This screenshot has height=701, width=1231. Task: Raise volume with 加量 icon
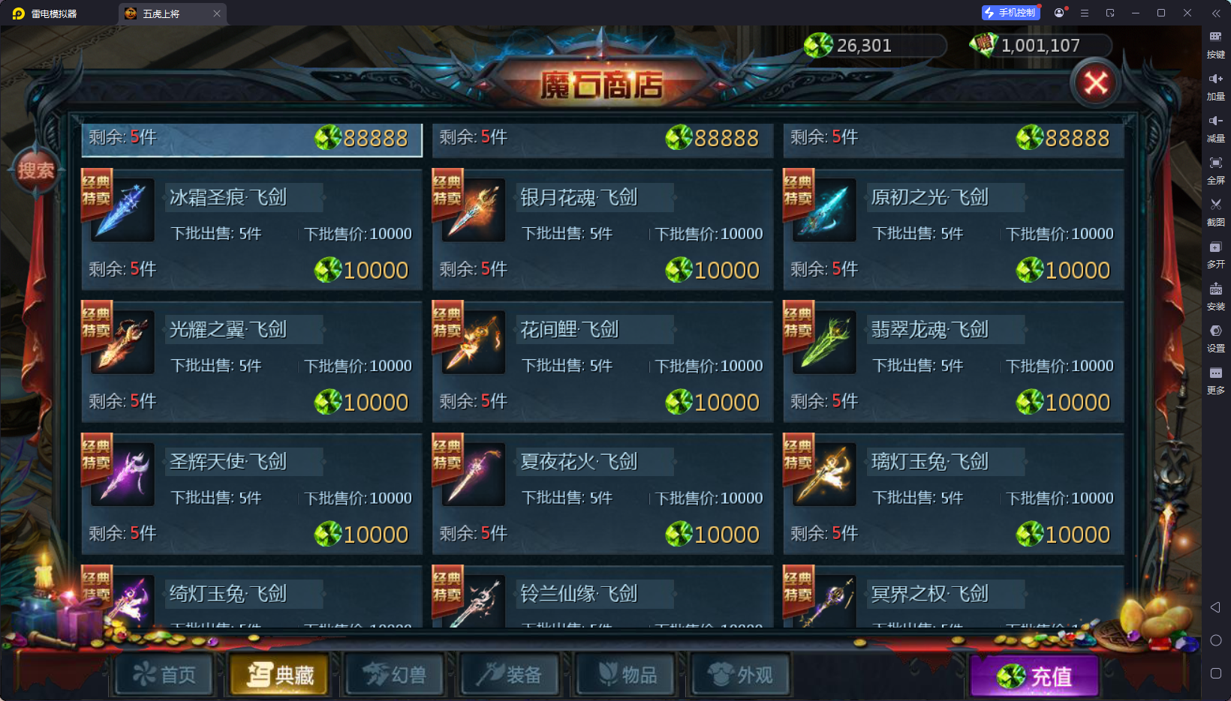1216,79
